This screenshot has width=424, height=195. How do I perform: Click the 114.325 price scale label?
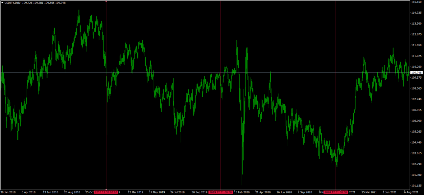[x=416, y=13]
